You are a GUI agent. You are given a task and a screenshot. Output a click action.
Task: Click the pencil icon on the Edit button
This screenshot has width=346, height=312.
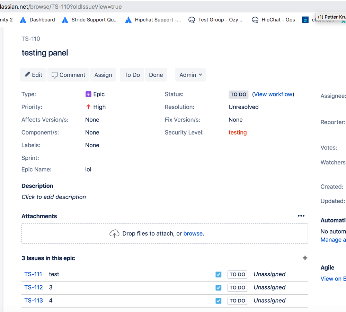click(x=27, y=75)
